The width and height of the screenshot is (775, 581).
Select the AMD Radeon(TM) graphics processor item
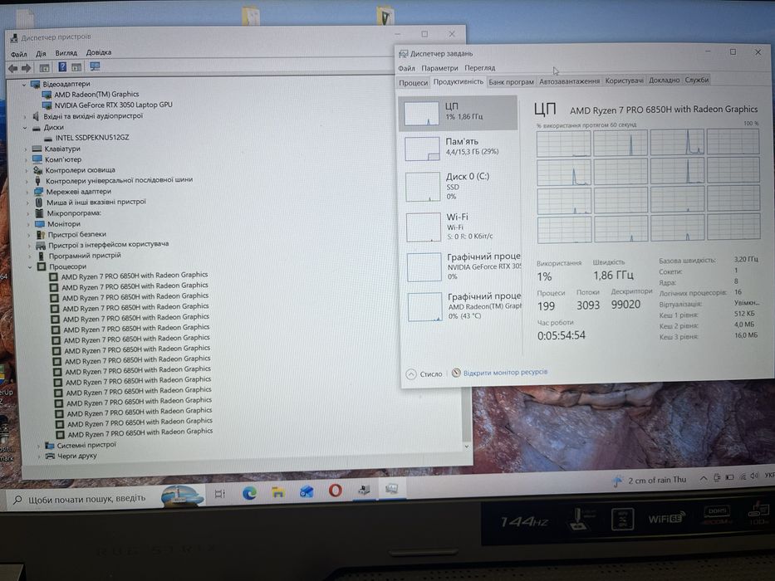(x=462, y=306)
